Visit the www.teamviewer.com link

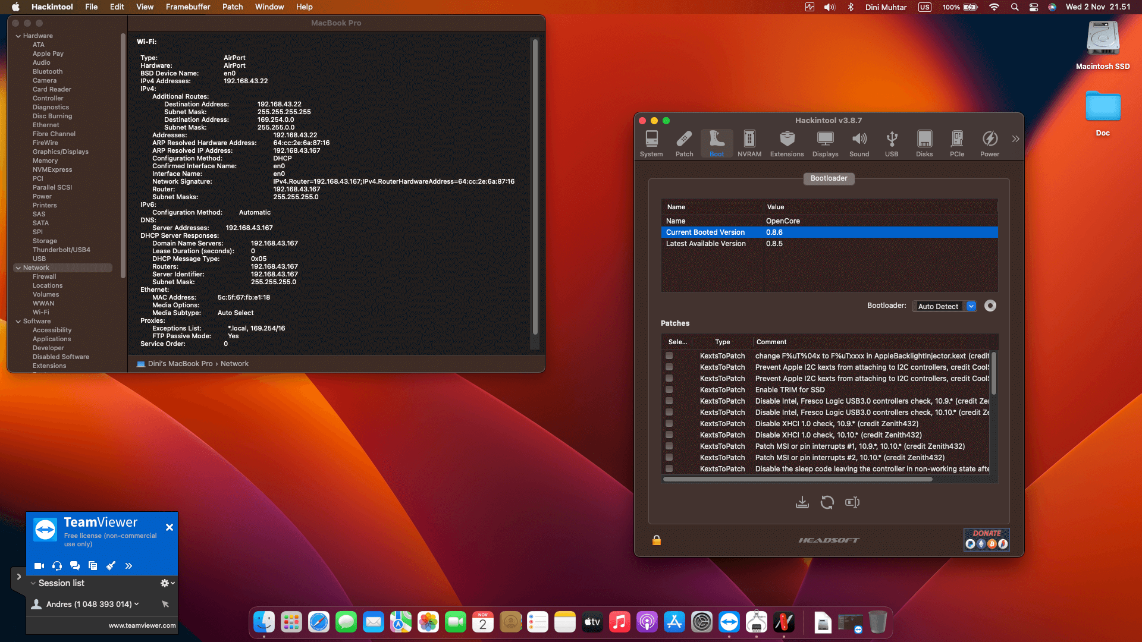pyautogui.click(x=142, y=625)
